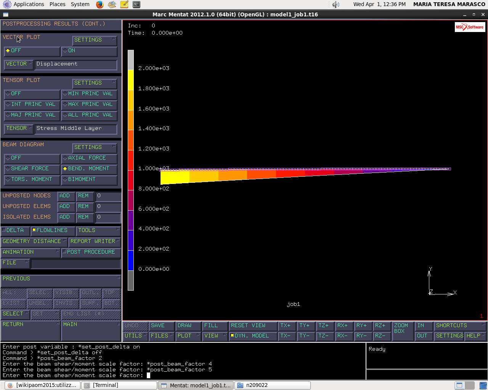
Task: Click the command line input prompt
Action: point(148,376)
